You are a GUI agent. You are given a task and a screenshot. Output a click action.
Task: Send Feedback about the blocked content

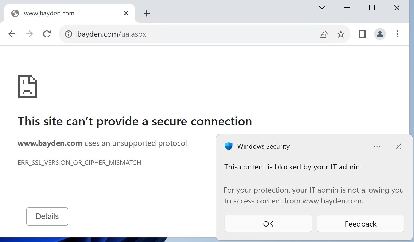pos(360,224)
